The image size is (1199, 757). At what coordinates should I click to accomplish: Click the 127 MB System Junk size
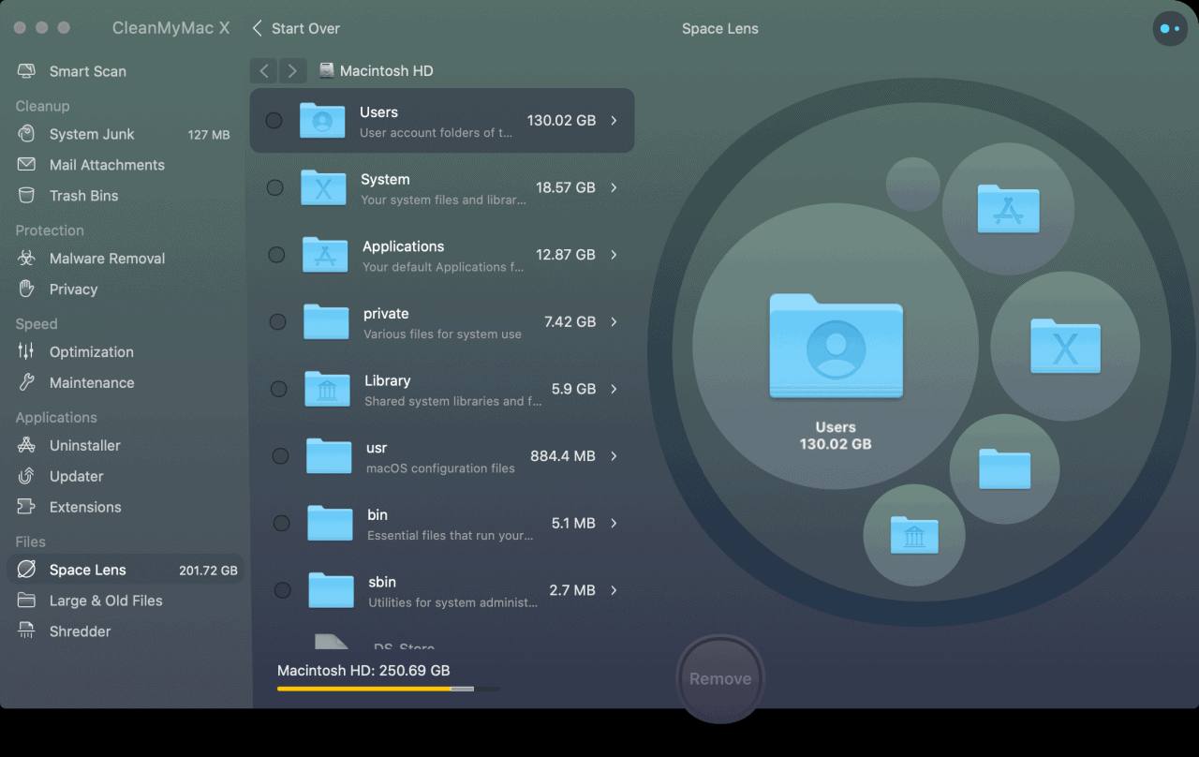click(x=209, y=135)
